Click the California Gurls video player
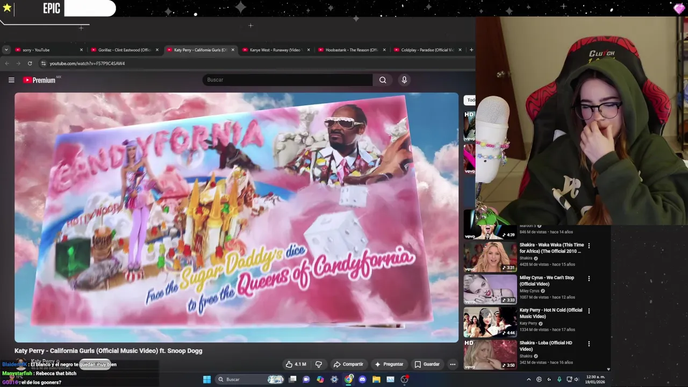 pos(236,217)
